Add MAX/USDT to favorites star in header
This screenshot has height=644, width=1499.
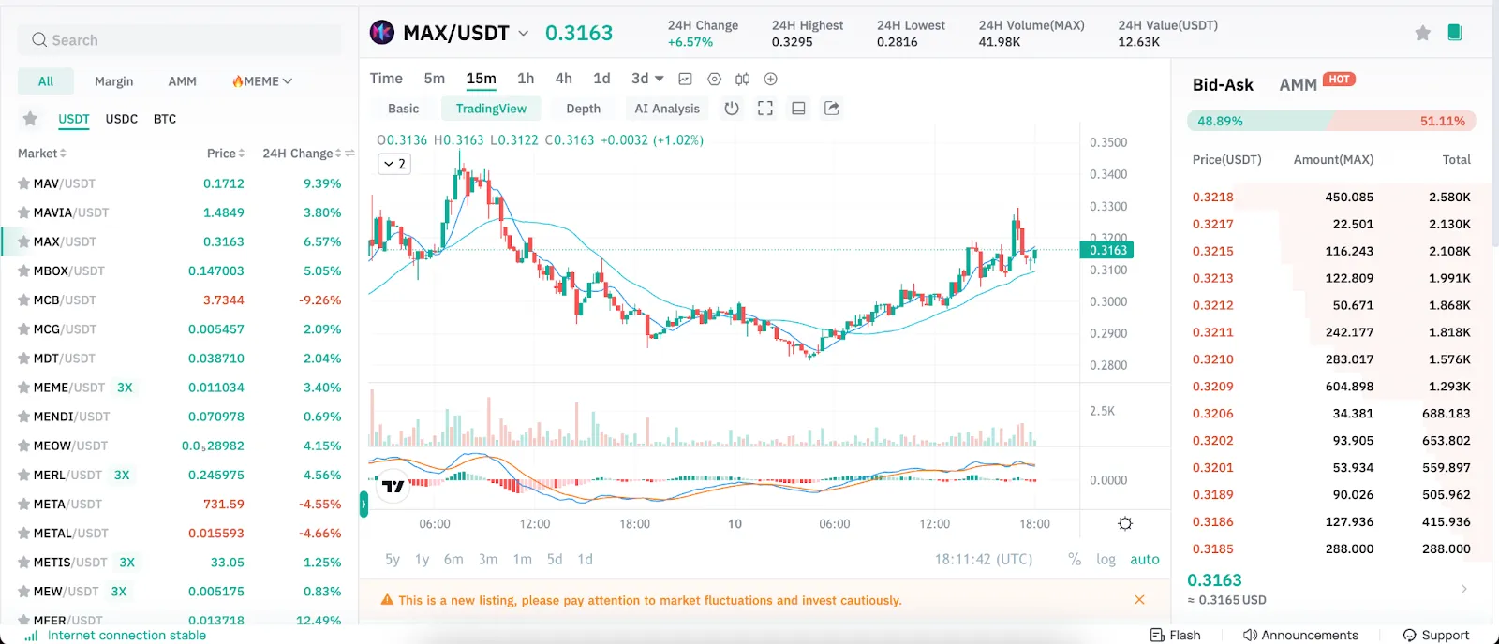[1422, 33]
